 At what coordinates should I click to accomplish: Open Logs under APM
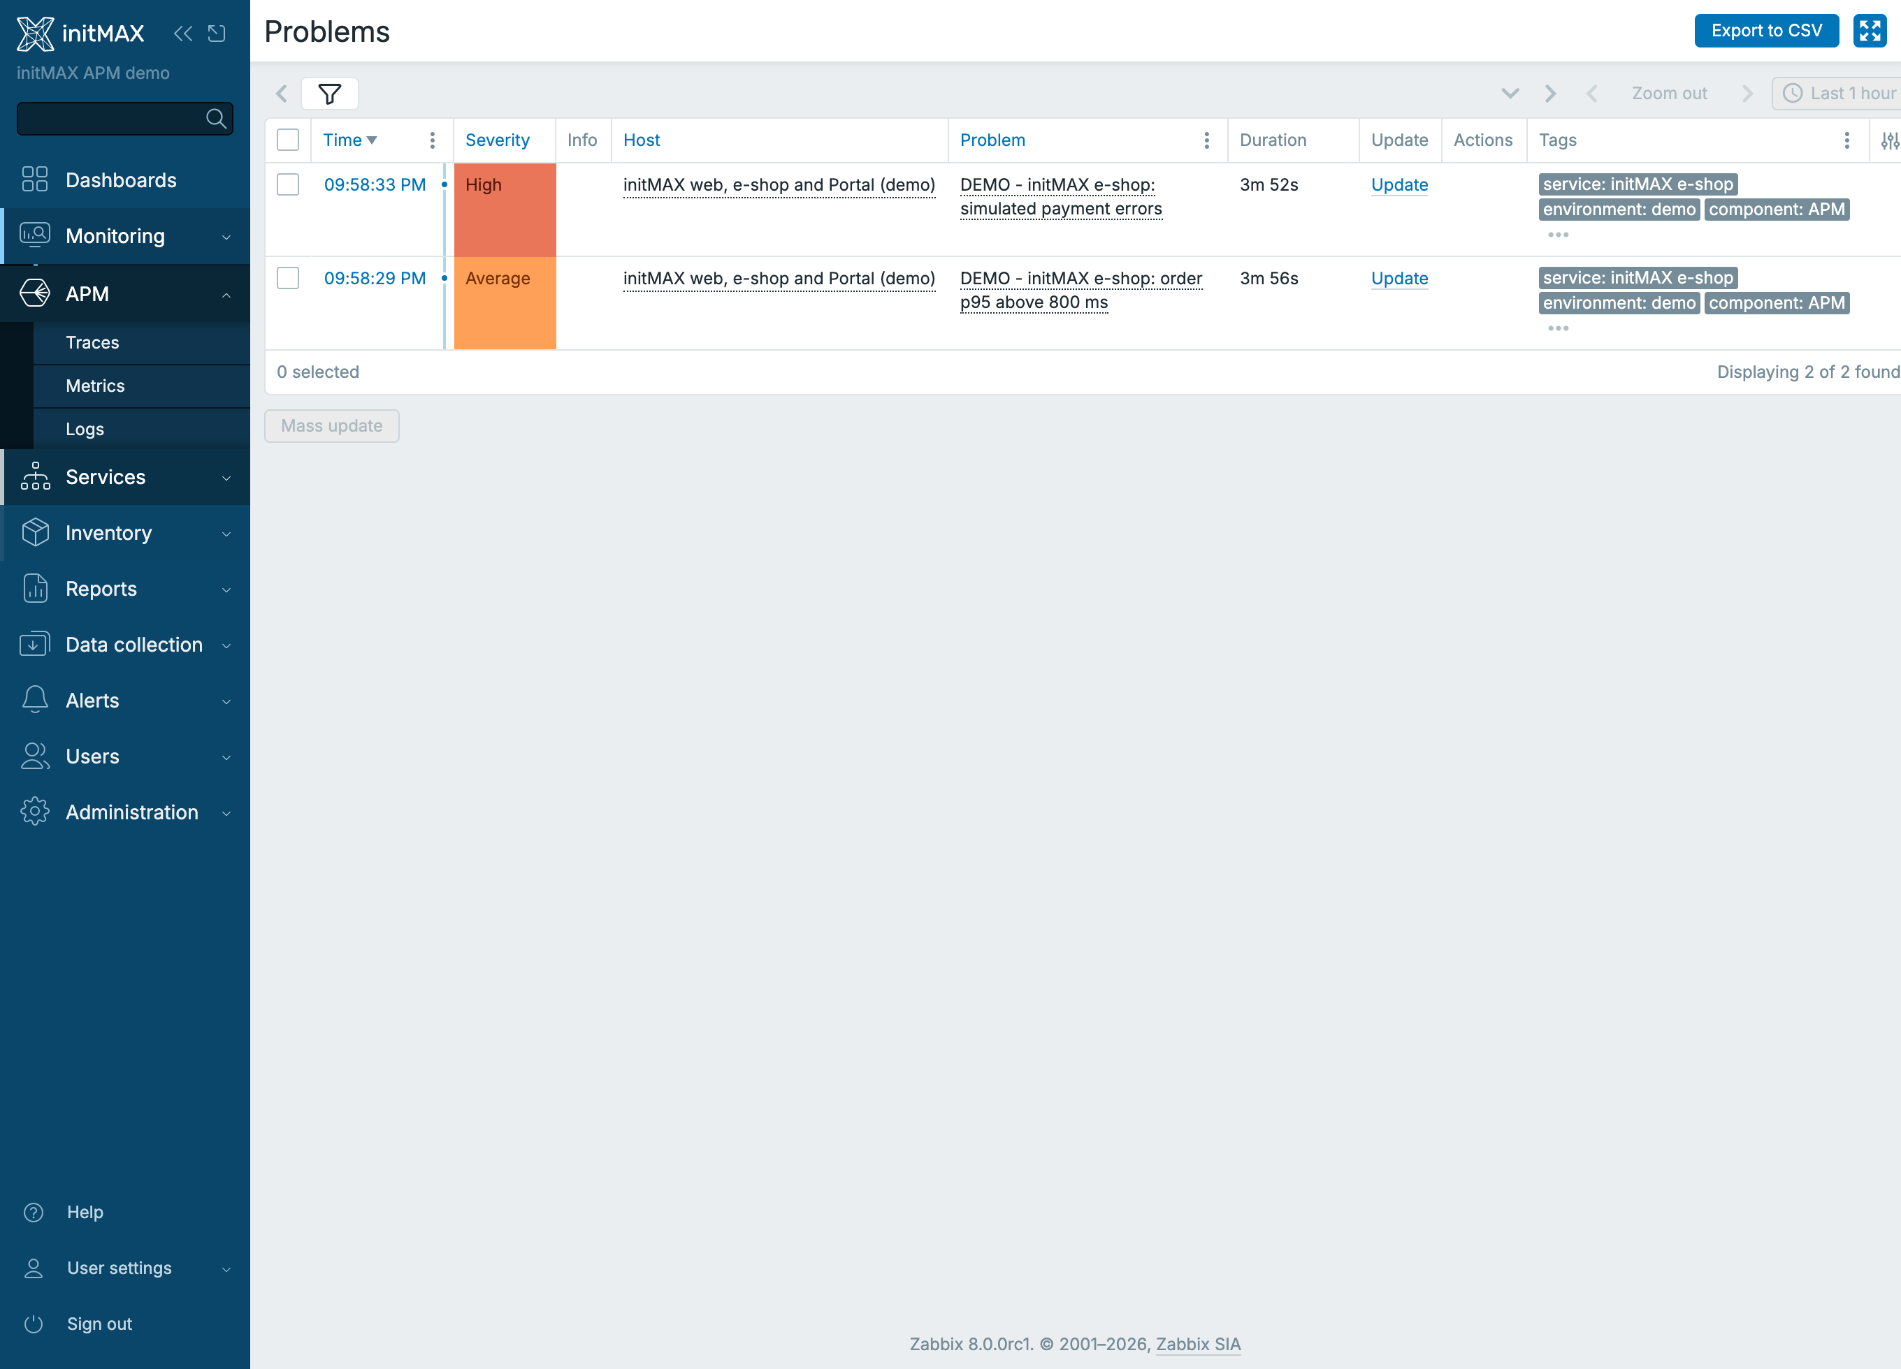142,429
